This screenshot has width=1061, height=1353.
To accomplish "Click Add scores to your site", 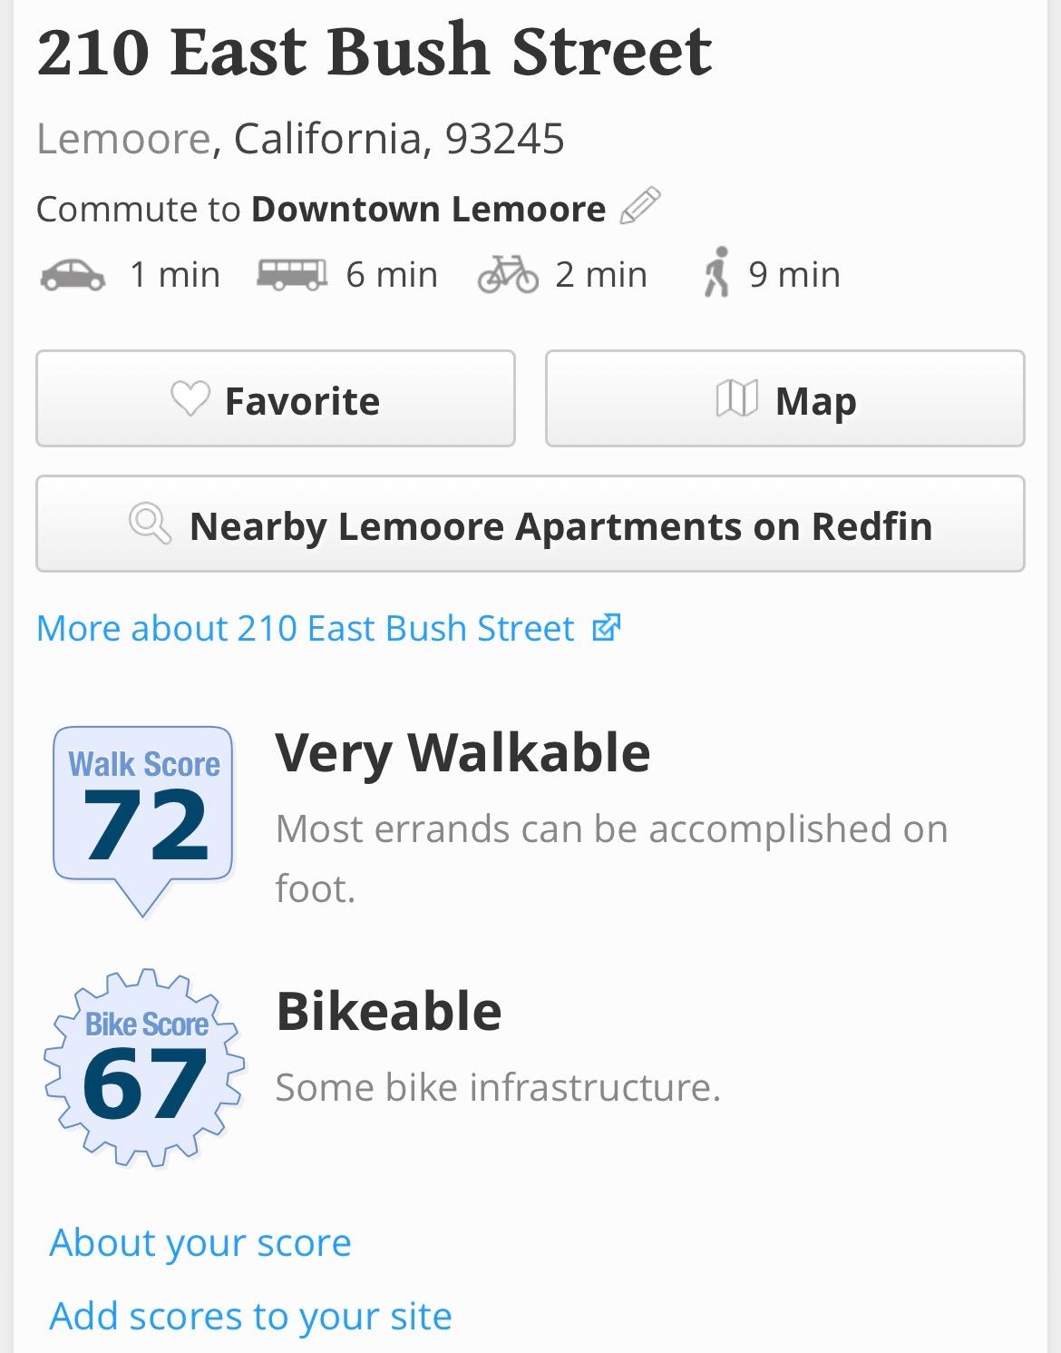I will click(x=250, y=1316).
